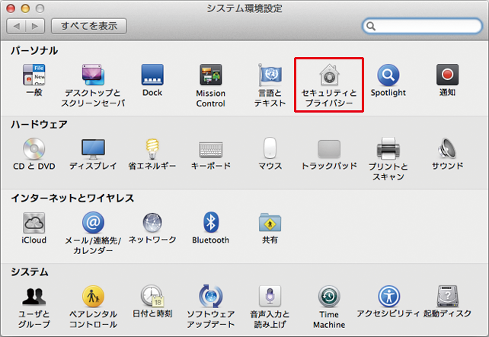Click the すべてを表示 button

[x=89, y=26]
